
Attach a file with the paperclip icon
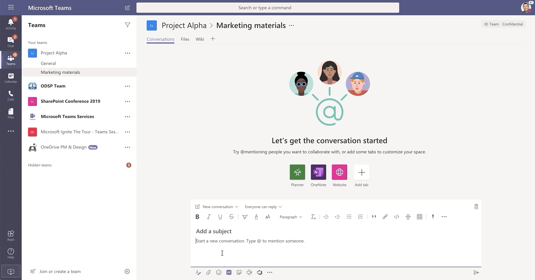pyautogui.click(x=209, y=272)
